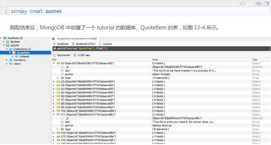271x145 pixels.
Task: Click the Indexes folder icon
Action: 17,56
